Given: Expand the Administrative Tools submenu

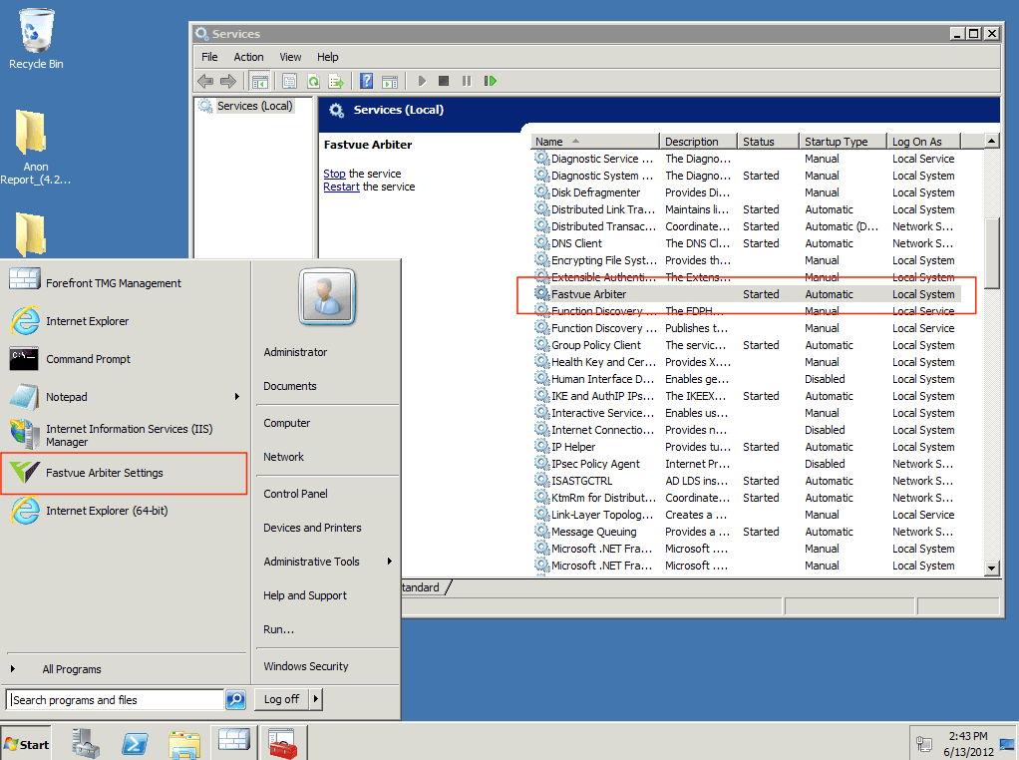Looking at the screenshot, I should click(389, 562).
